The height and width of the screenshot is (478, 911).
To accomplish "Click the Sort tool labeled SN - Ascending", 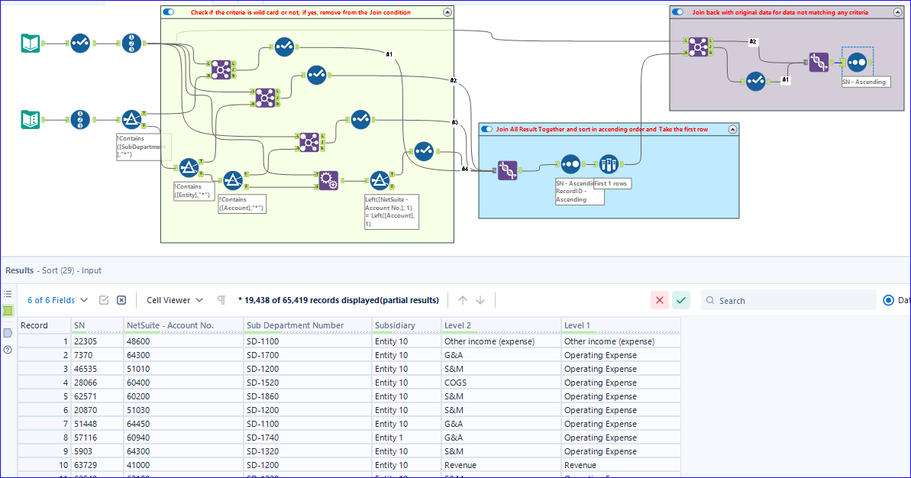I will pyautogui.click(x=856, y=62).
